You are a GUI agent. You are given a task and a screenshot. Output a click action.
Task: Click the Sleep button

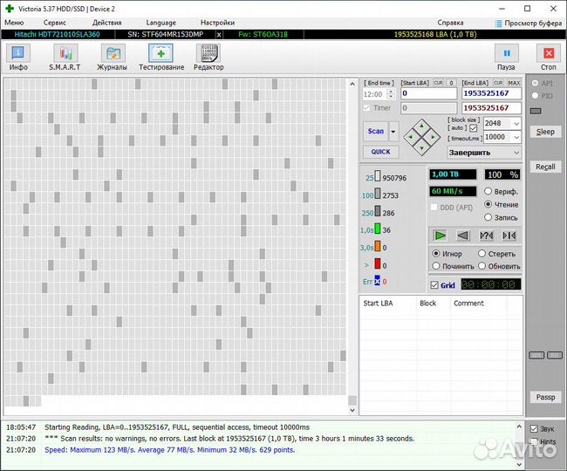tap(545, 132)
